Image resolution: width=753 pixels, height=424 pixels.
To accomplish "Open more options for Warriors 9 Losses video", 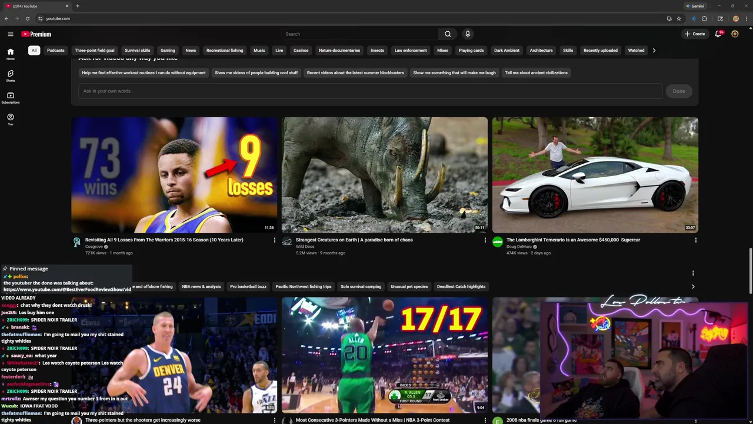I will pos(274,240).
